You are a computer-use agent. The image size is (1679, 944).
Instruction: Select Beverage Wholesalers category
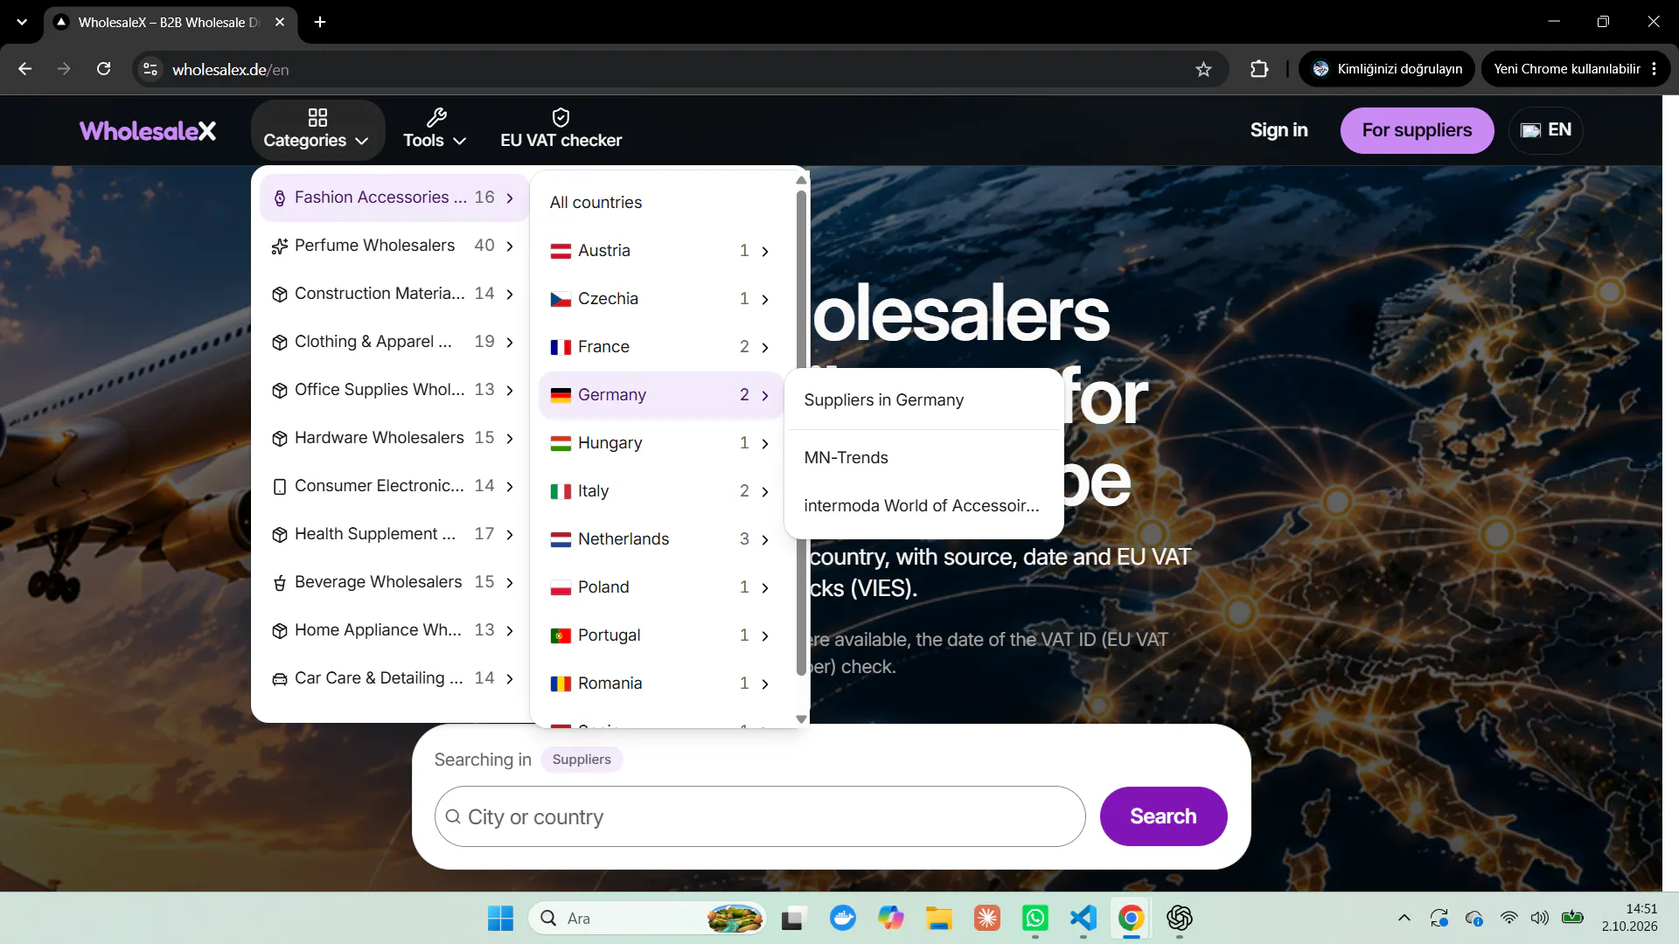(394, 582)
